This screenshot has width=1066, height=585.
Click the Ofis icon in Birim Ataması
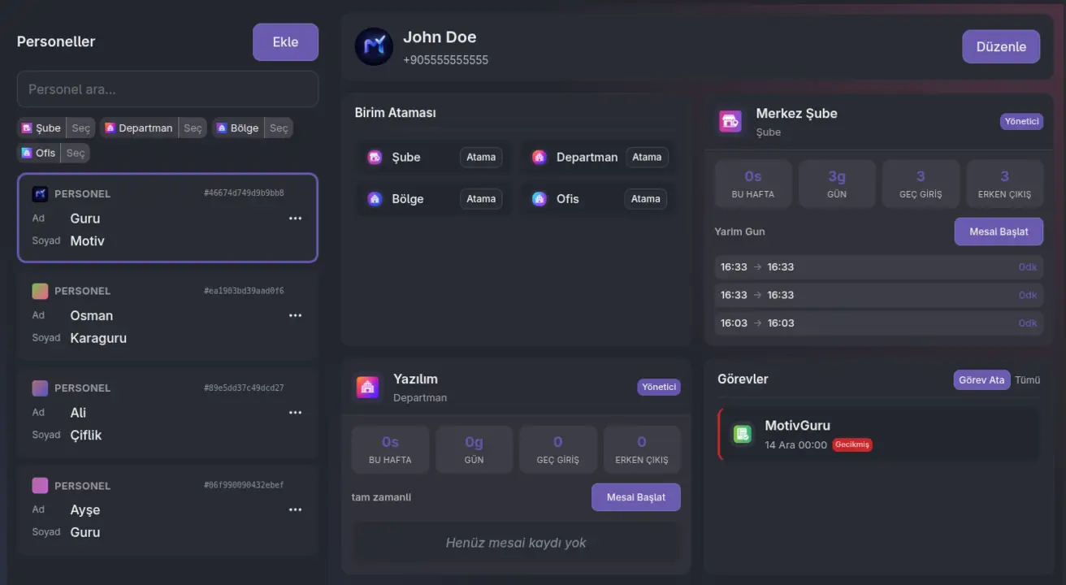(x=539, y=198)
